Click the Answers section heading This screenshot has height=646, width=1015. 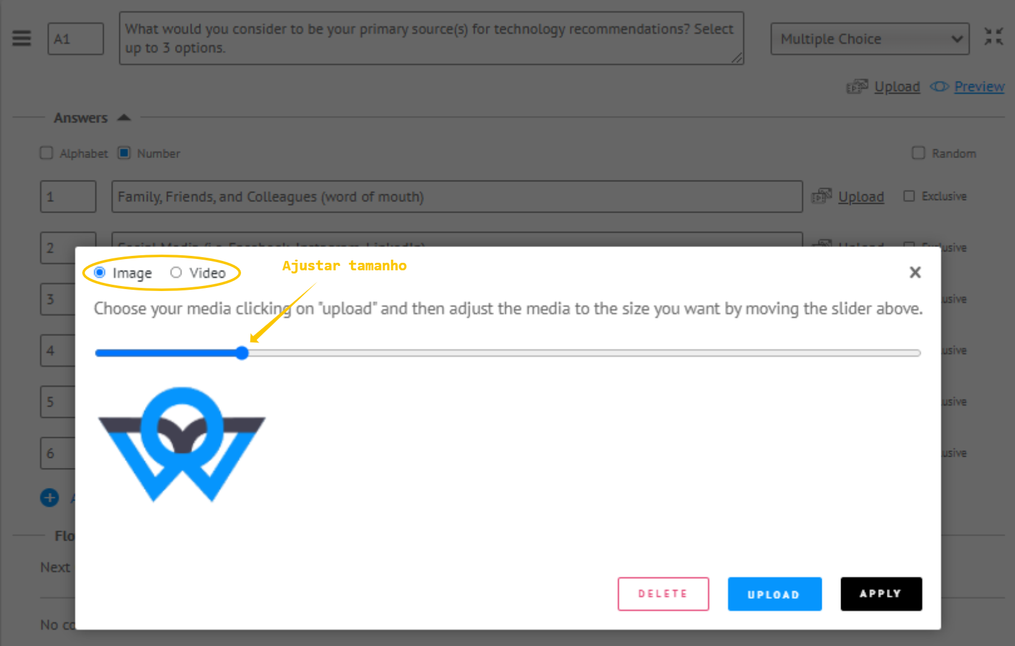tap(80, 118)
